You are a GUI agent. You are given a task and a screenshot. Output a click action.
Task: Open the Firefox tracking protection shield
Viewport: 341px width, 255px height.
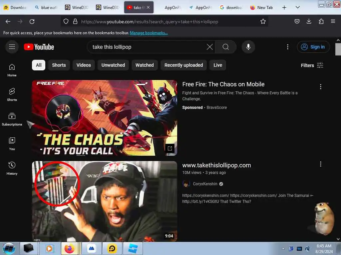tap(66, 22)
